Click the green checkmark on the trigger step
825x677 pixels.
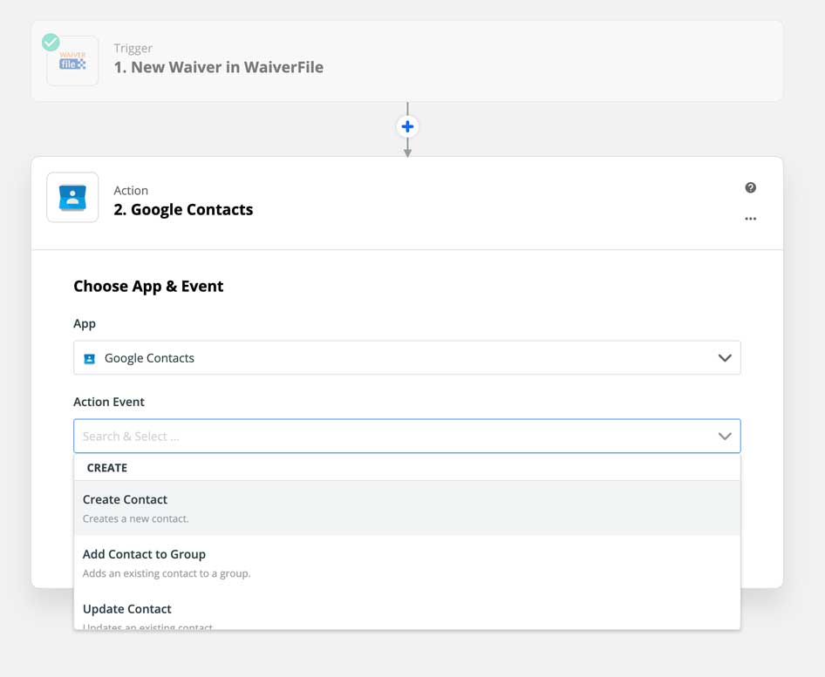50,41
